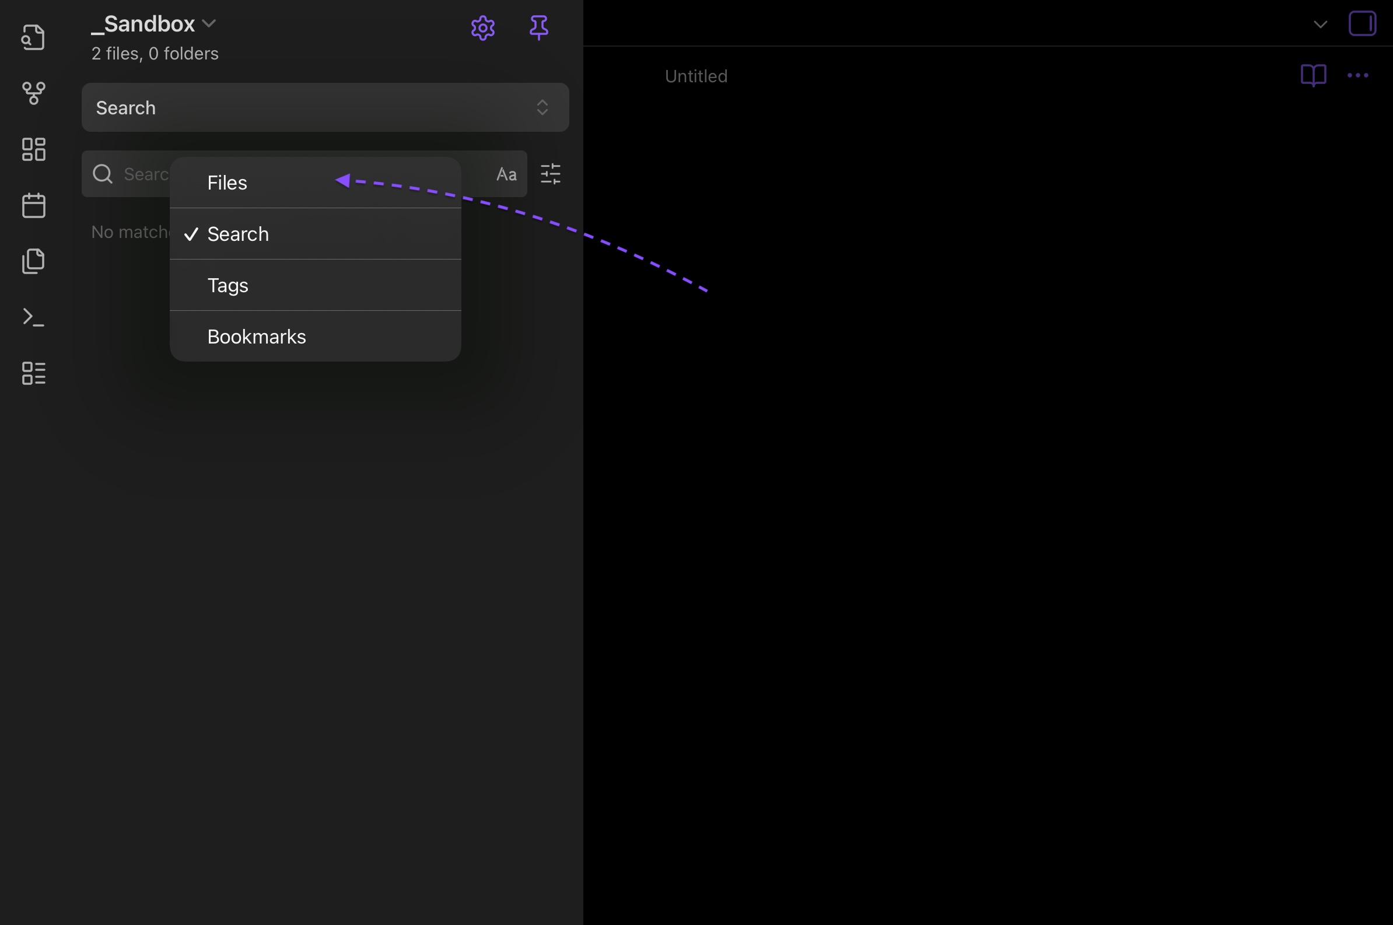Open the quick switcher file search icon
The width and height of the screenshot is (1393, 925).
click(x=34, y=37)
